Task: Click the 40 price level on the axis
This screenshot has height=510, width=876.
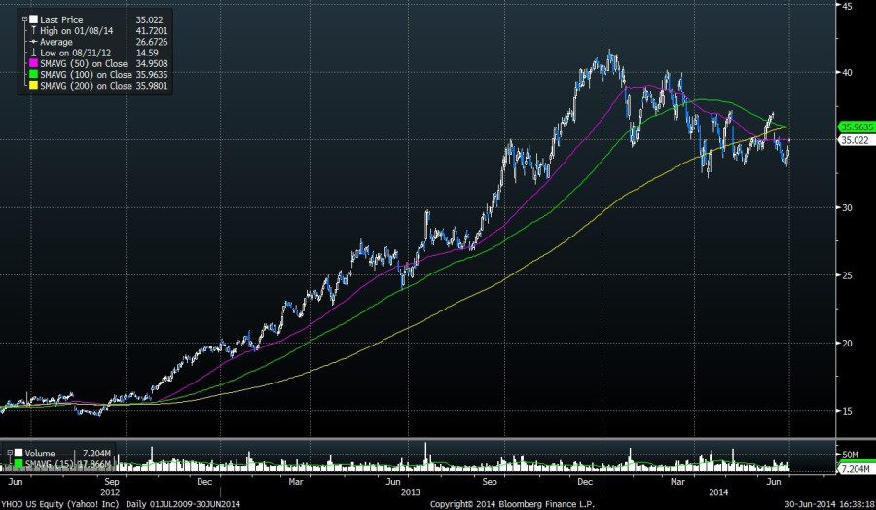Action: [x=848, y=73]
